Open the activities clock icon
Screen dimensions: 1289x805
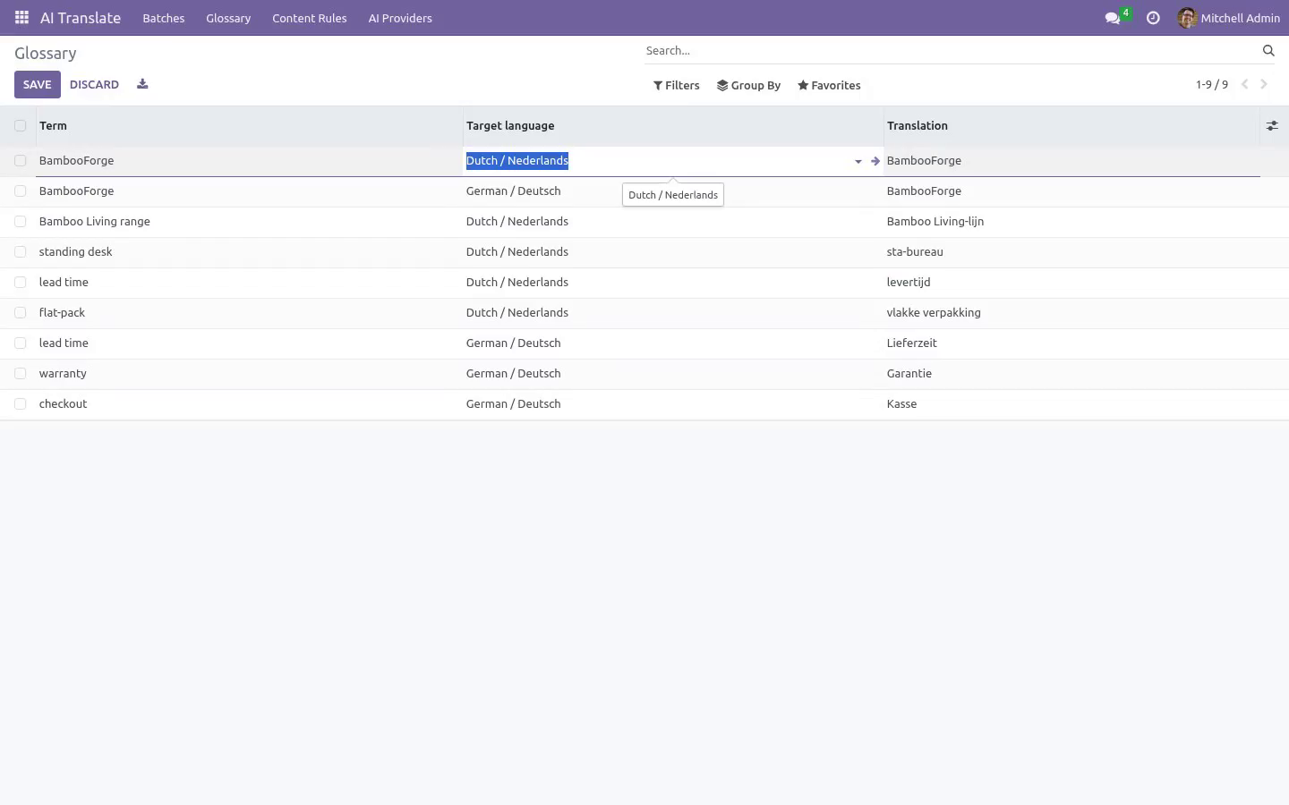click(1153, 18)
